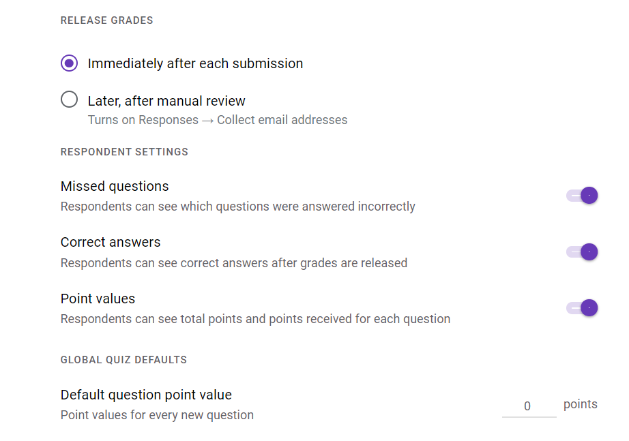
Task: Click the 'Missed questions' setting title
Action: (x=115, y=186)
